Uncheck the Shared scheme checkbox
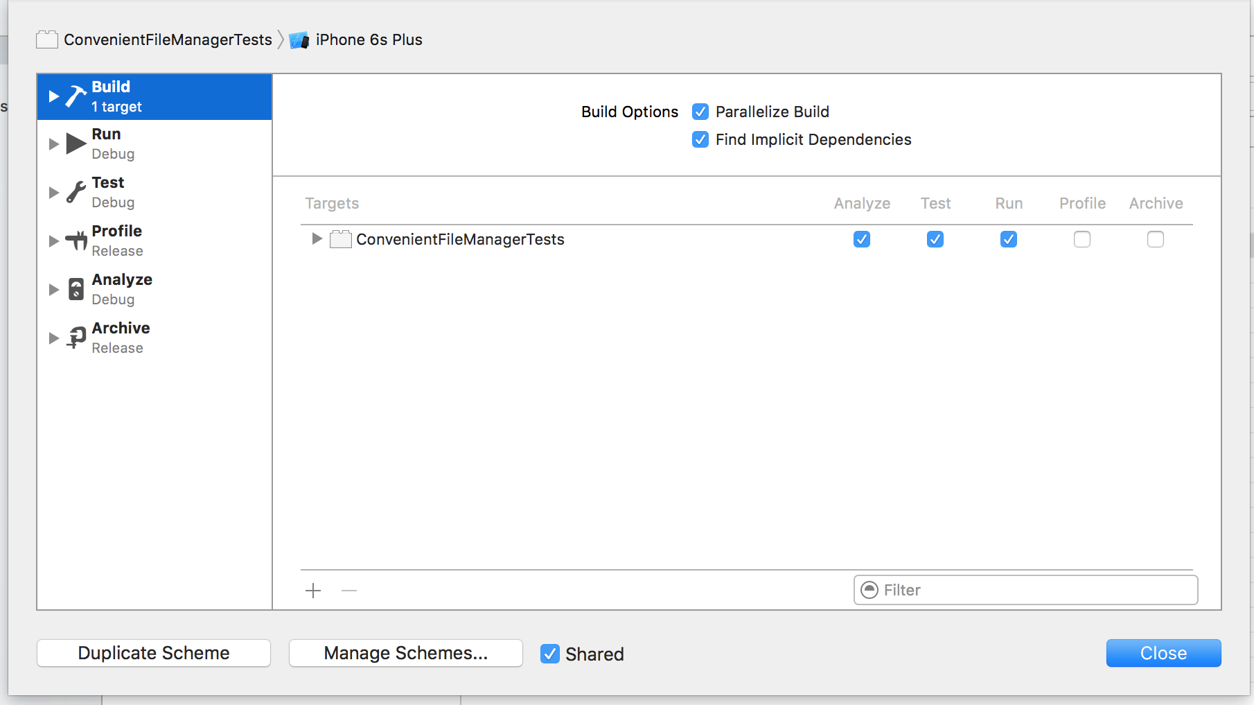The image size is (1254, 705). pyautogui.click(x=550, y=654)
